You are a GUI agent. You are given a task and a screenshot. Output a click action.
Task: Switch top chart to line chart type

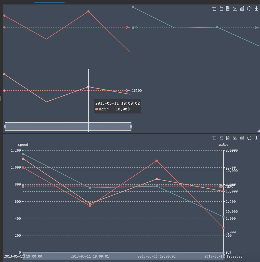pos(235,9)
